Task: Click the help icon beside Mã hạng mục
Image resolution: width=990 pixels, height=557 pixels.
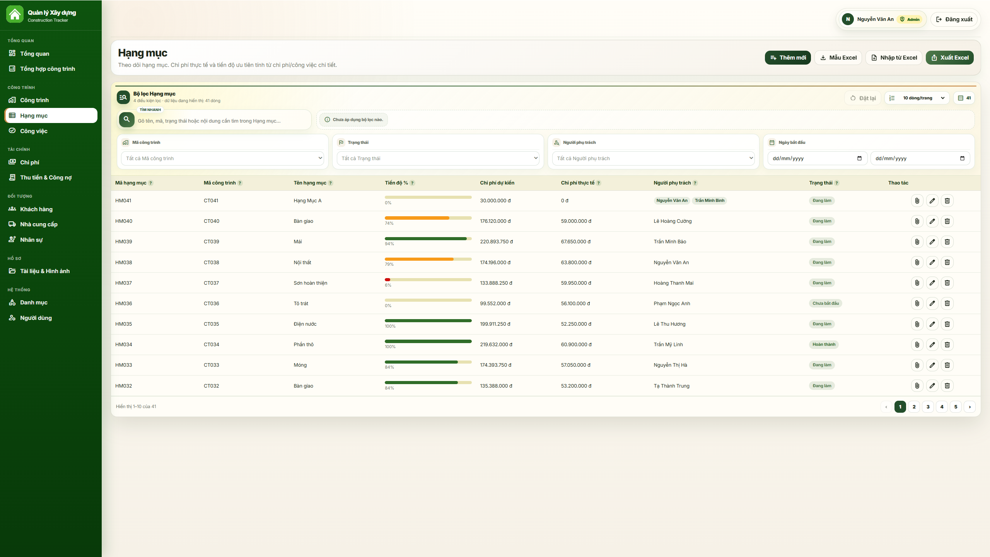Action: click(151, 183)
